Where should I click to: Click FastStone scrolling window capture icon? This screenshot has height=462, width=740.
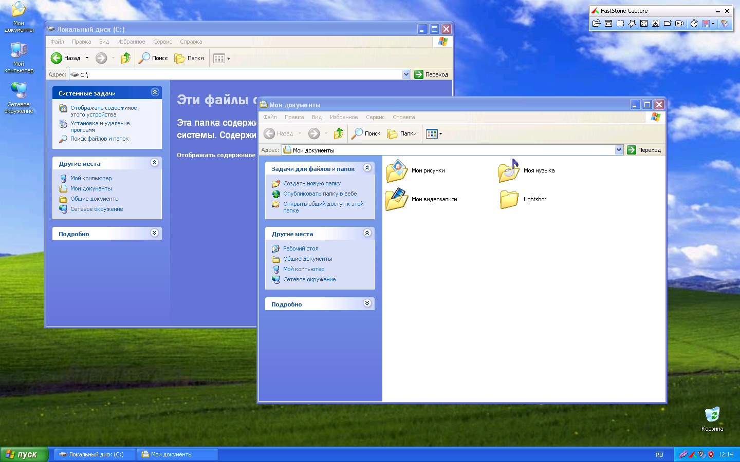click(656, 24)
